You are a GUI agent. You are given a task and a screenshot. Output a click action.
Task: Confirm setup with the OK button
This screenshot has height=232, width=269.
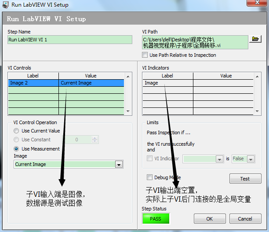click(x=209, y=219)
